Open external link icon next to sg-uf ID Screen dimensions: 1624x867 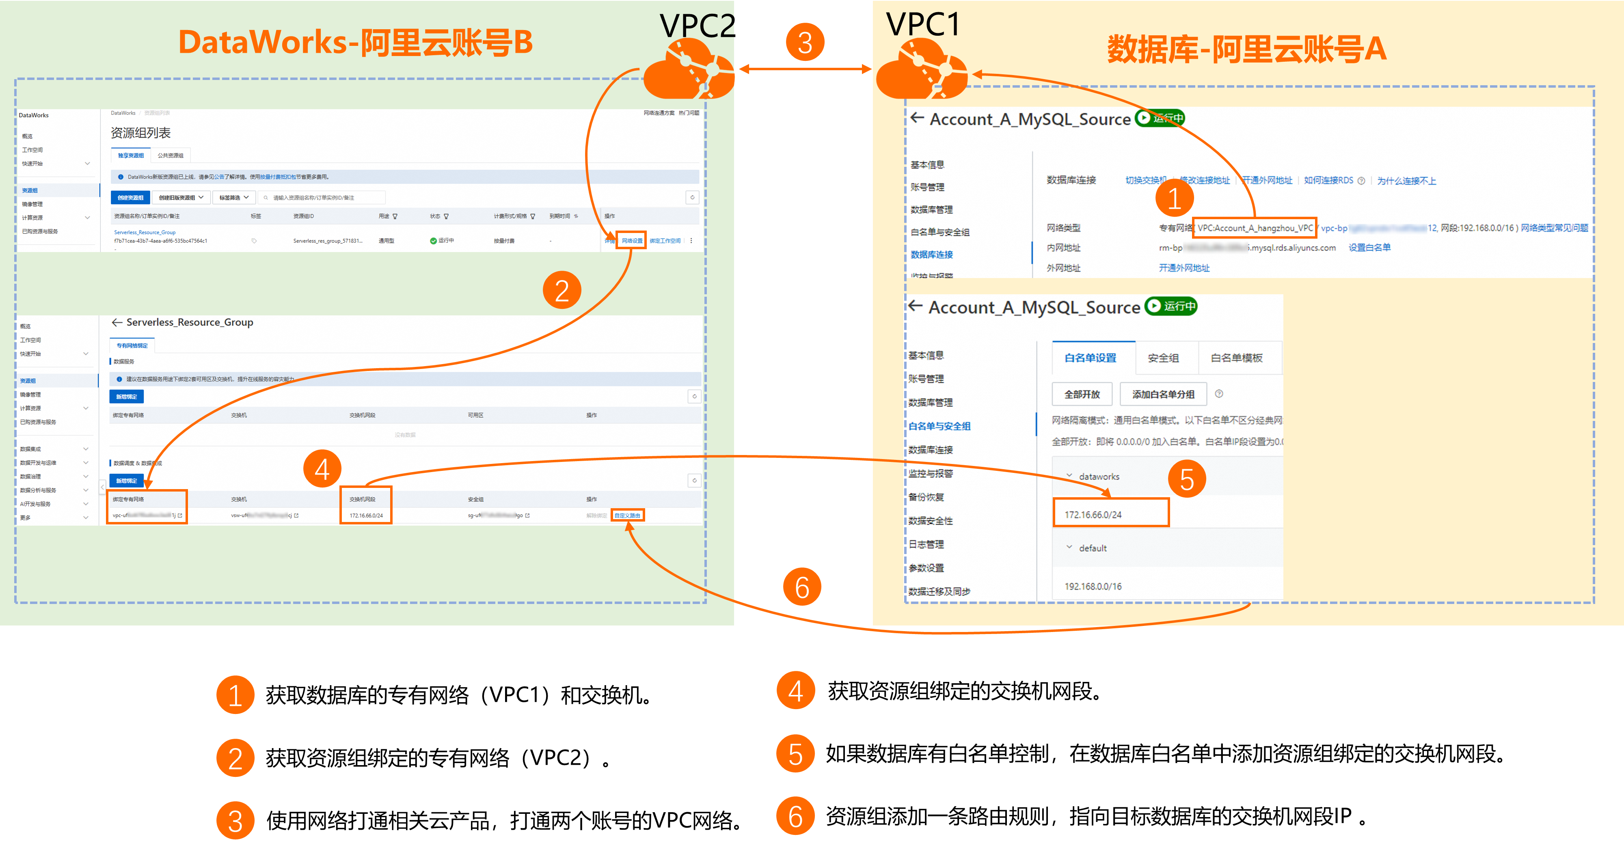pos(527,515)
